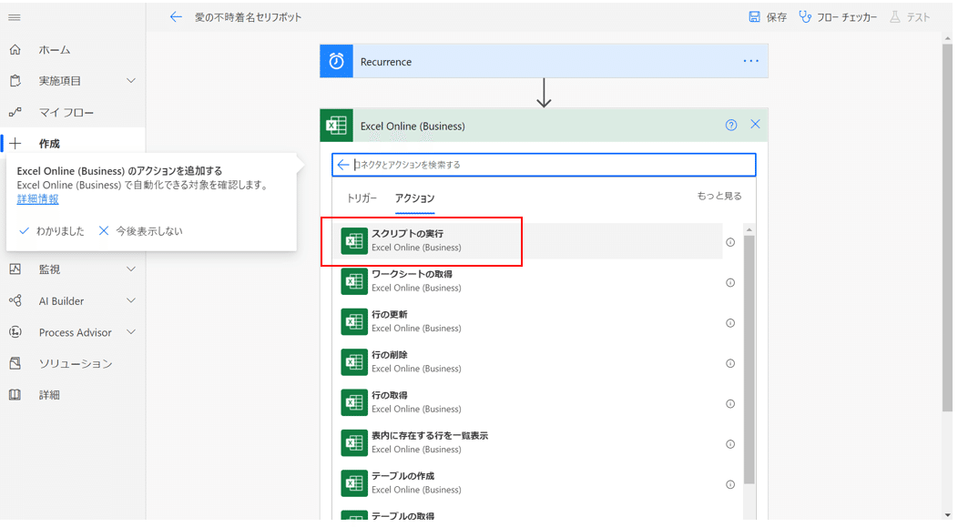The width and height of the screenshot is (958, 527).
Task: Open Recurrence step ellipsis menu
Action: point(751,61)
